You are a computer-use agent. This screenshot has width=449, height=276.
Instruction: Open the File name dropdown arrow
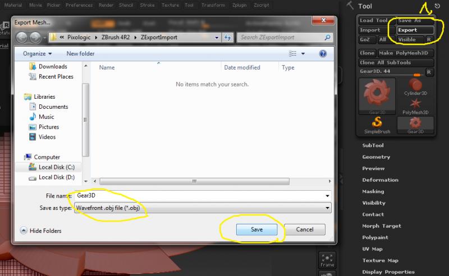327,196
